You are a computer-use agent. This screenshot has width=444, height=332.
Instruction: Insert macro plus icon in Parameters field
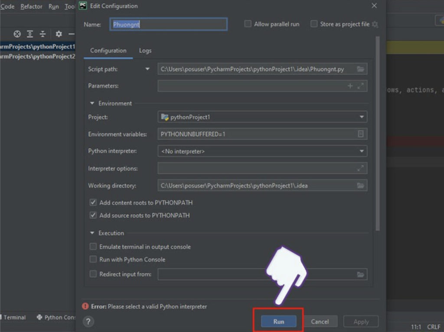point(350,86)
